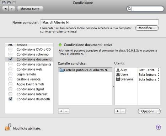Uncheck Condivisione documenti checkbox
The width and height of the screenshot is (166, 136).
point(10,59)
